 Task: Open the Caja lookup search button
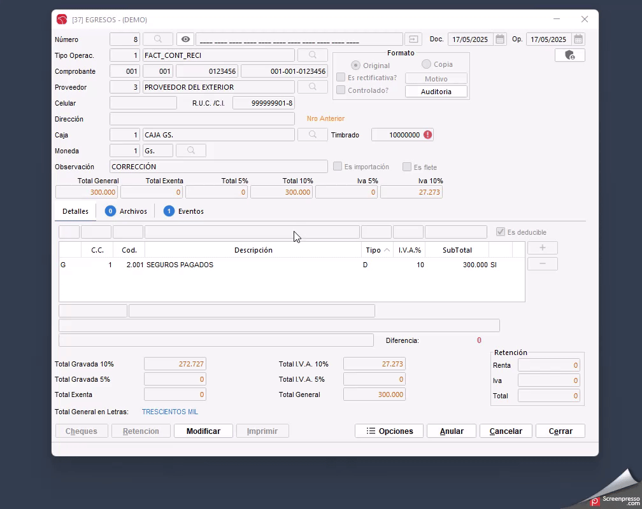(x=313, y=135)
